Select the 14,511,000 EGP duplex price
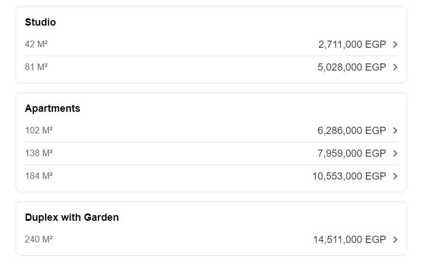The width and height of the screenshot is (426, 268). pos(349,240)
